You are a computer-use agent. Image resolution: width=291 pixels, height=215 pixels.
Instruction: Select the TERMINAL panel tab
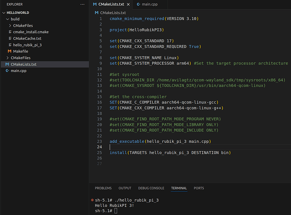(179, 188)
